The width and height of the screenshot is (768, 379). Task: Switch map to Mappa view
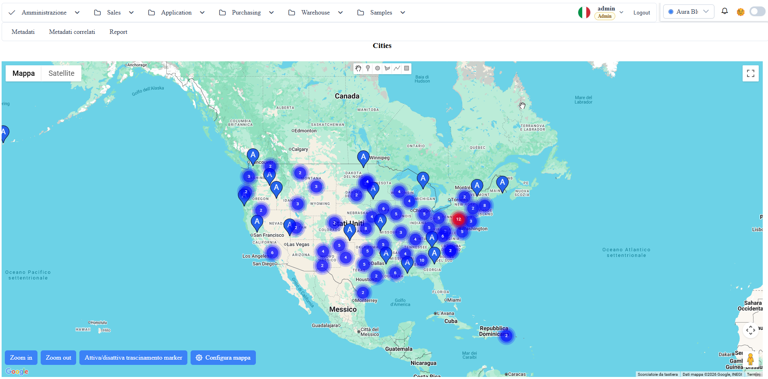tap(23, 73)
